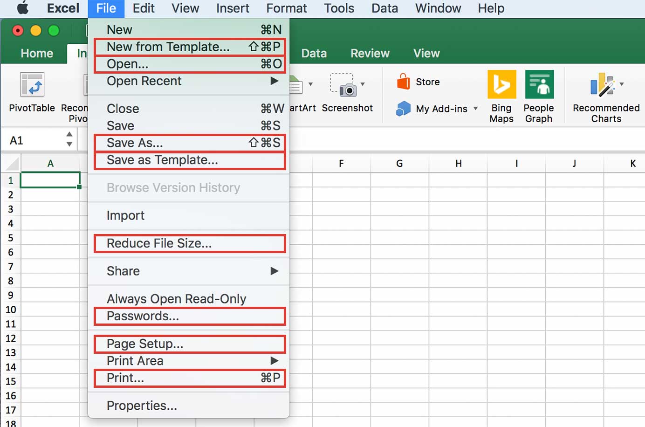Select Save As... option
Screen dimensions: 645x427
tap(189, 143)
